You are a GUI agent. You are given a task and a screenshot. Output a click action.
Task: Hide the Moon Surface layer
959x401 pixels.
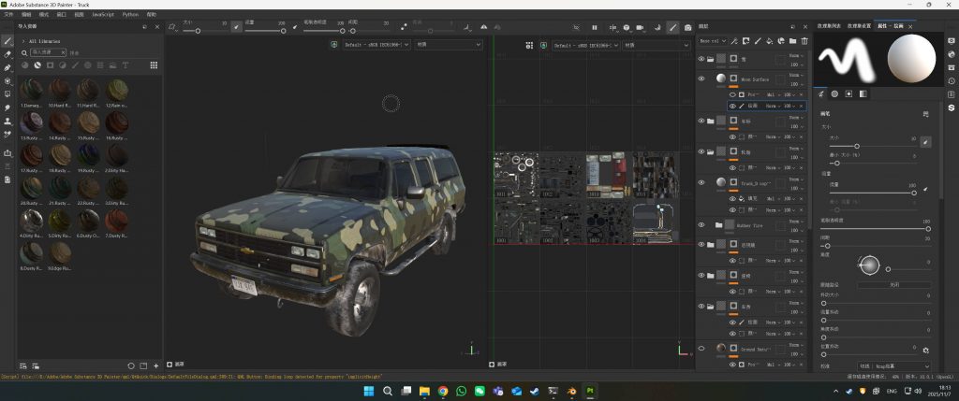(701, 79)
